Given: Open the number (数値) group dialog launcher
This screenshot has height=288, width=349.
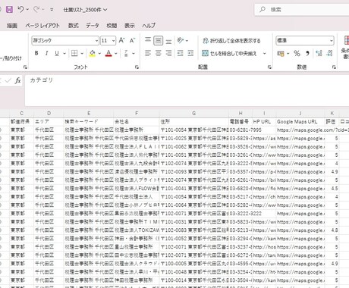Looking at the screenshot, I should (x=334, y=67).
